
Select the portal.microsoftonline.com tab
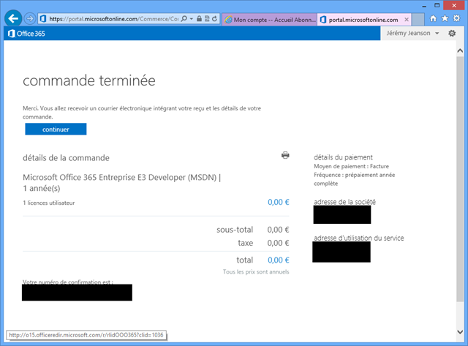point(363,20)
